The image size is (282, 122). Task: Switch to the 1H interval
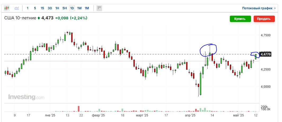(57, 8)
